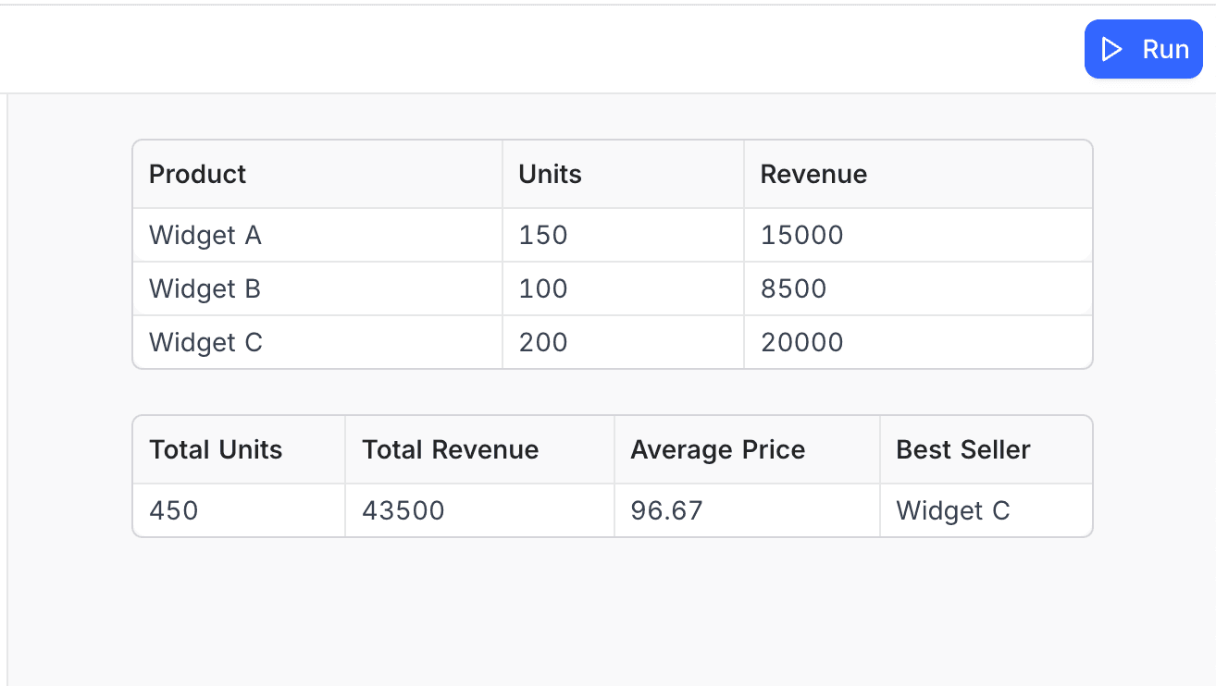Select the Total Units header
Screen dimensions: 1216x686
click(215, 449)
